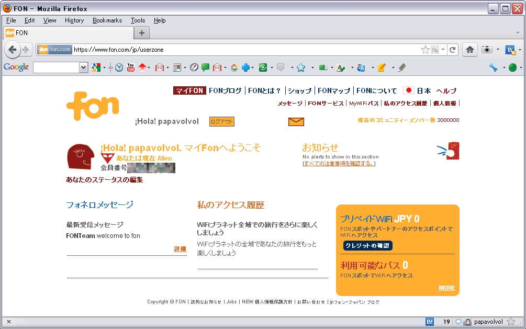Click the gray star in the status bar
The height and width of the screenshot is (329, 526).
click(x=511, y=322)
